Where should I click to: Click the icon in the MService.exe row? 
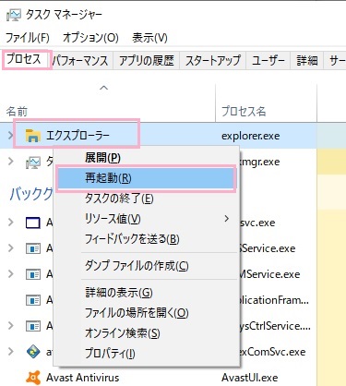coord(33,274)
